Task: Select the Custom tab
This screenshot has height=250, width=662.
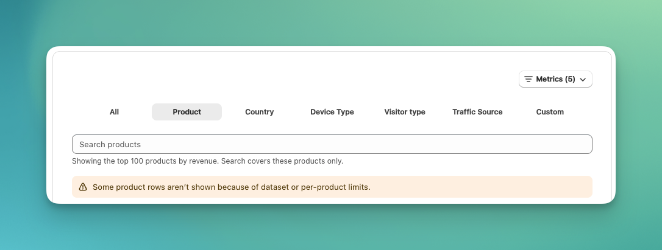Action: 550,112
